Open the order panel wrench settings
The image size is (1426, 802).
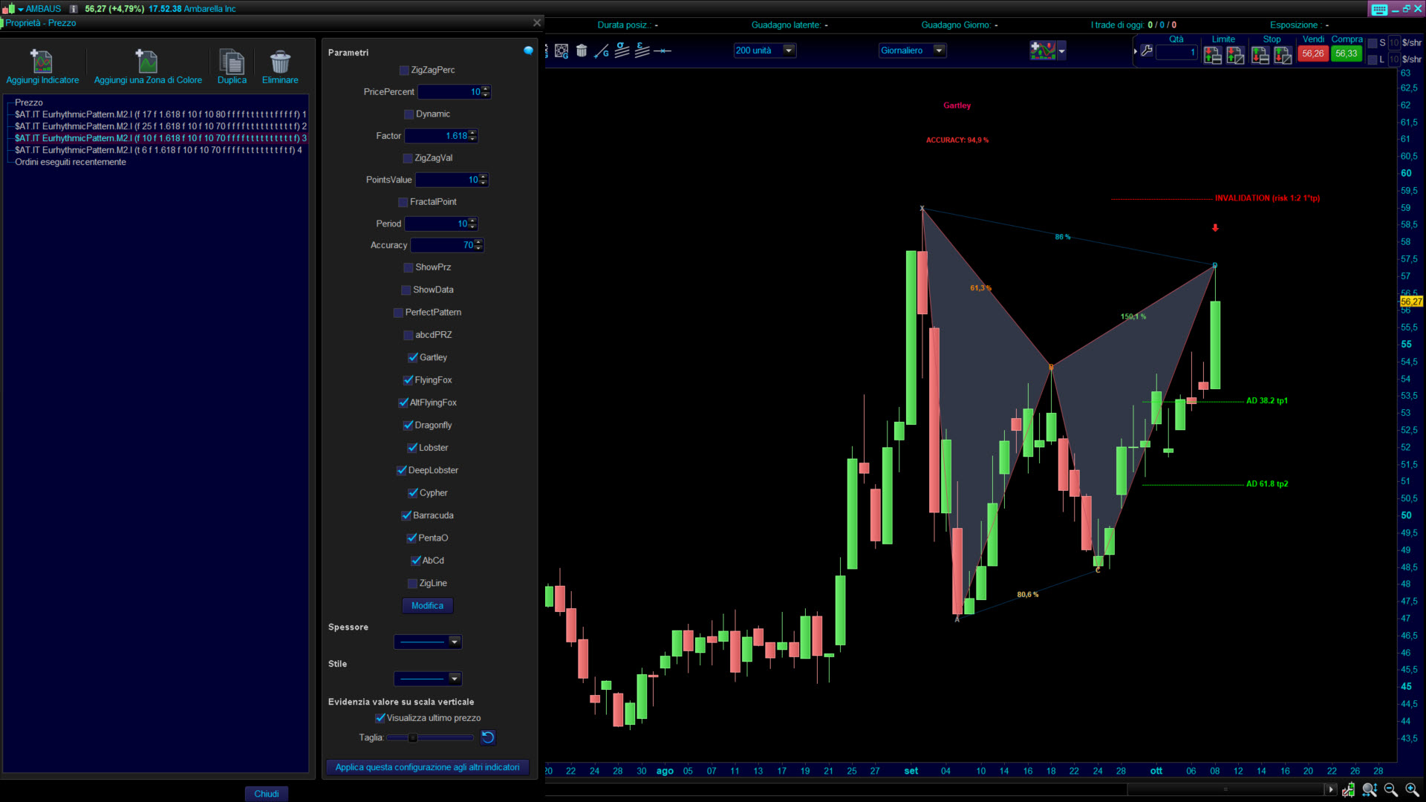(x=1147, y=51)
